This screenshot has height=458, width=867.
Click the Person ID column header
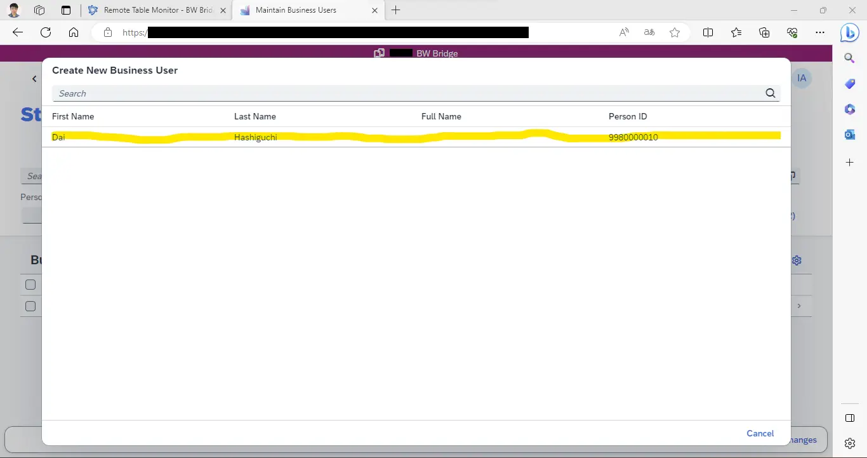tap(628, 116)
